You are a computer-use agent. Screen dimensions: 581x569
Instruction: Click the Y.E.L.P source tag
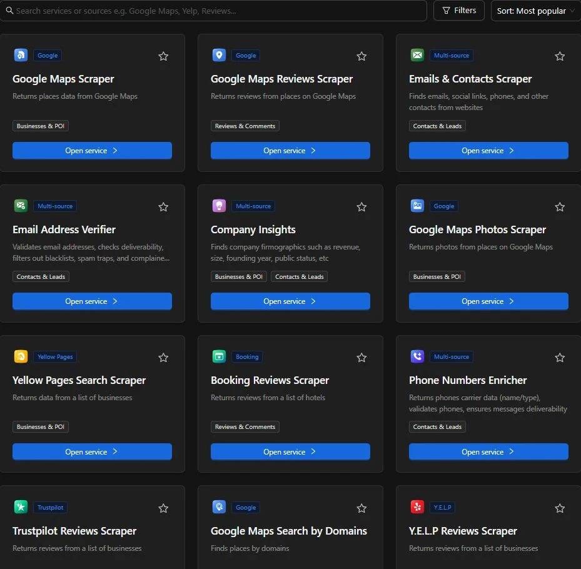point(442,507)
